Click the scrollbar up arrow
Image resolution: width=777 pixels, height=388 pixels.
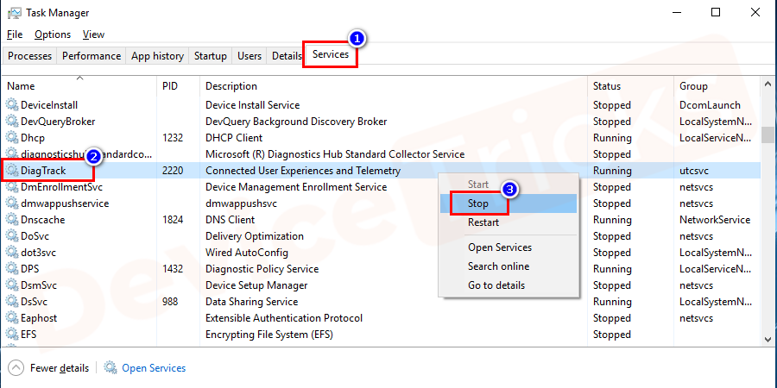pyautogui.click(x=768, y=84)
